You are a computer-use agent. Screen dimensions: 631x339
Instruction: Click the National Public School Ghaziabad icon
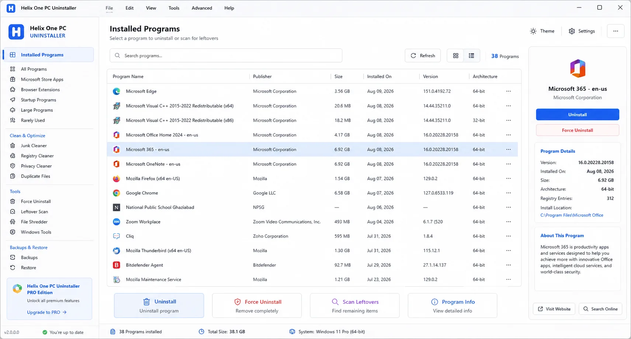117,207
